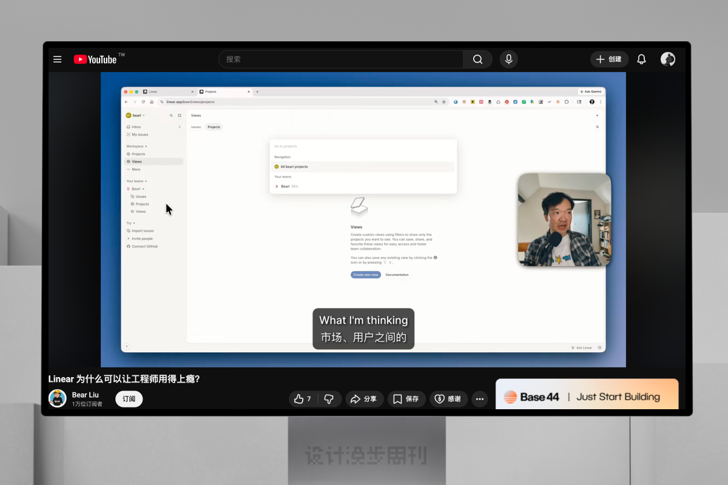
Task: Bookmark the page with star icon
Action: 444,102
